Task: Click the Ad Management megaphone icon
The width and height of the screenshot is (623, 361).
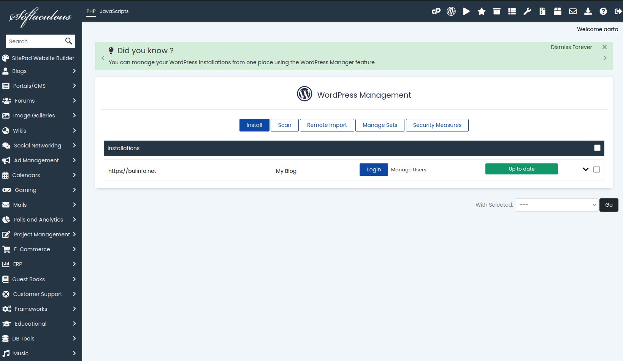Action: 6,160
